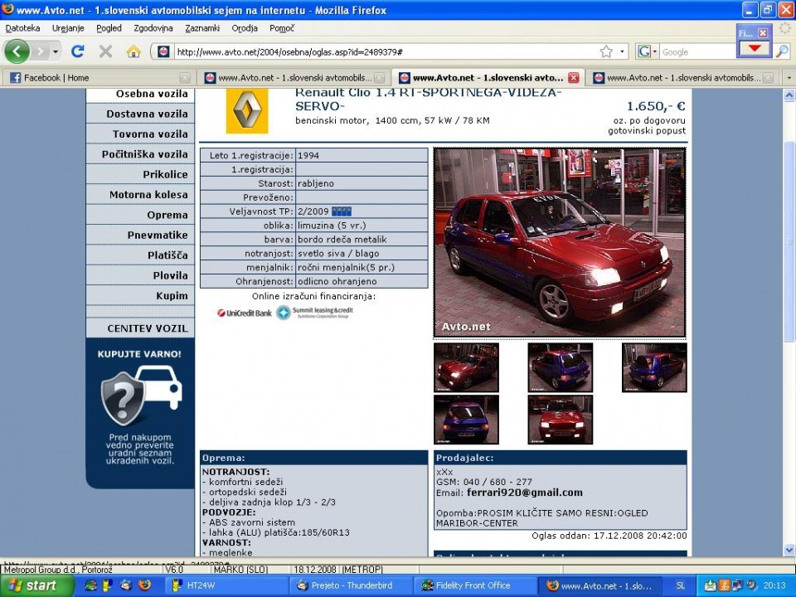Click the red arrow in the small floating window

755,49
